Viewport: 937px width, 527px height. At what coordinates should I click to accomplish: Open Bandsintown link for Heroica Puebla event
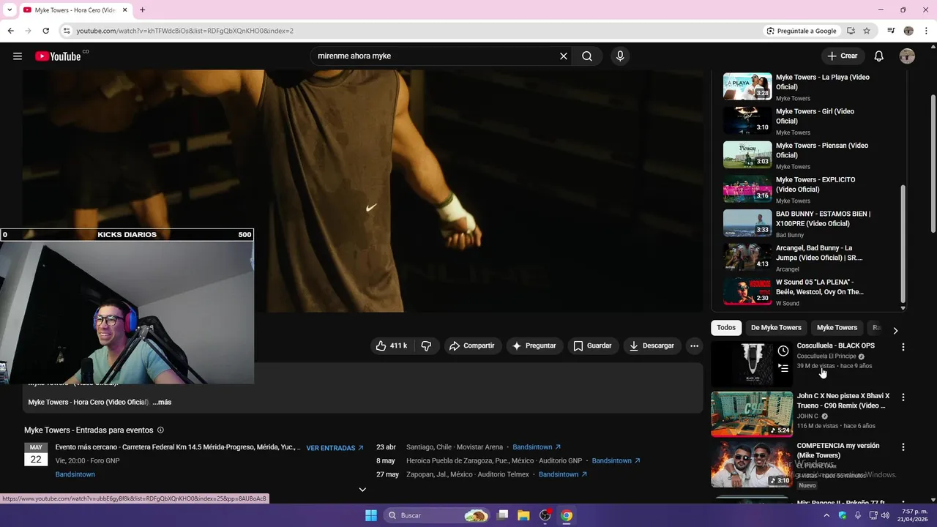616,461
